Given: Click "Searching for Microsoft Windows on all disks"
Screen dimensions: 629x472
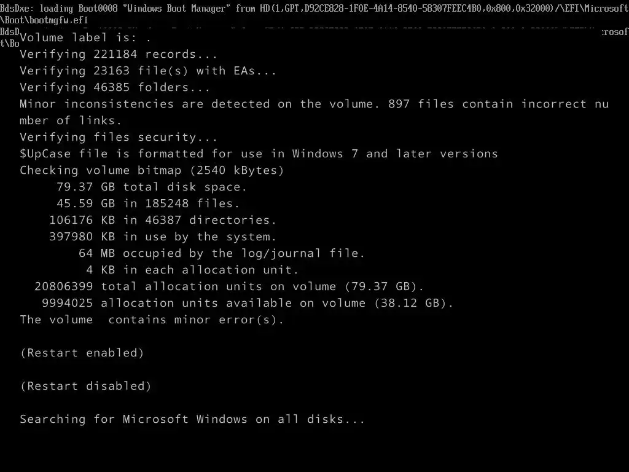Looking at the screenshot, I should click(x=192, y=419).
